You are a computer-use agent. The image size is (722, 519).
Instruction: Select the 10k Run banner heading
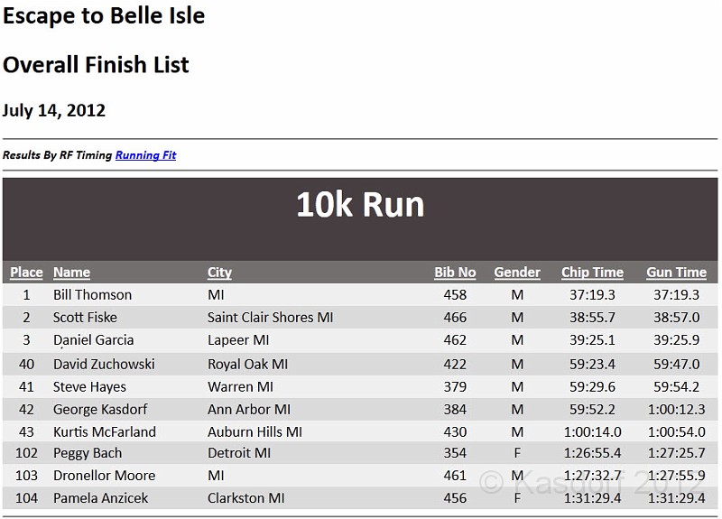coord(360,205)
